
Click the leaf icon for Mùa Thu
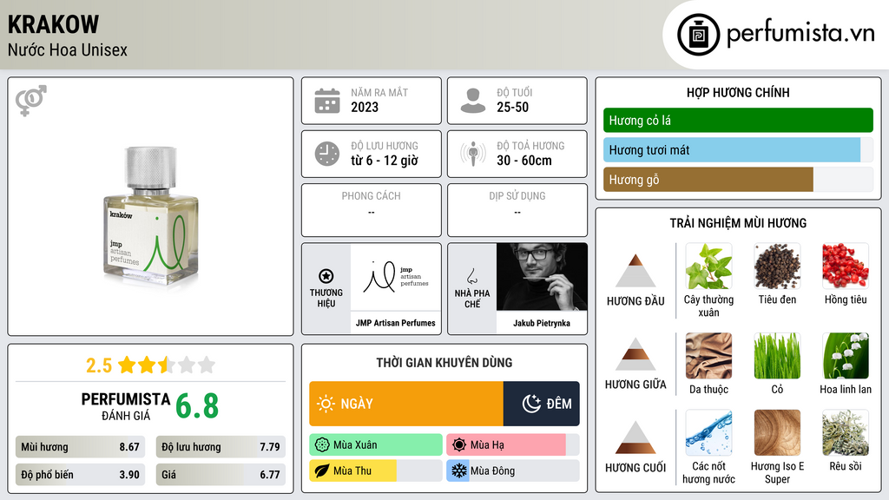click(x=322, y=471)
